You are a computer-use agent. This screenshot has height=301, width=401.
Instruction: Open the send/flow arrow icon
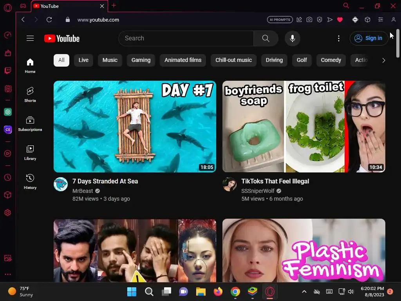click(x=330, y=20)
